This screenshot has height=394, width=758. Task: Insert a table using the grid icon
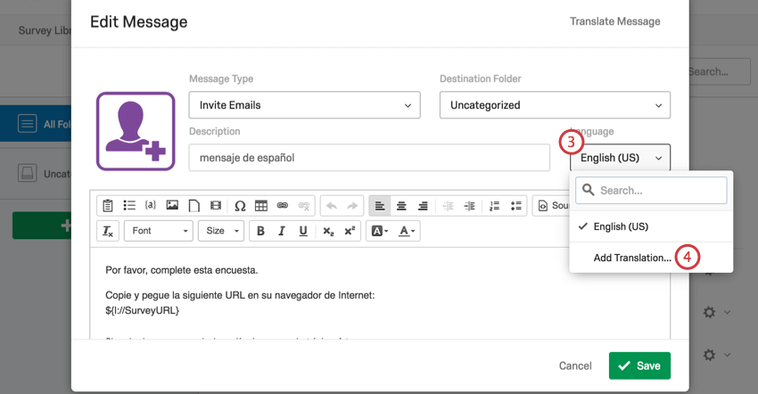pos(261,206)
